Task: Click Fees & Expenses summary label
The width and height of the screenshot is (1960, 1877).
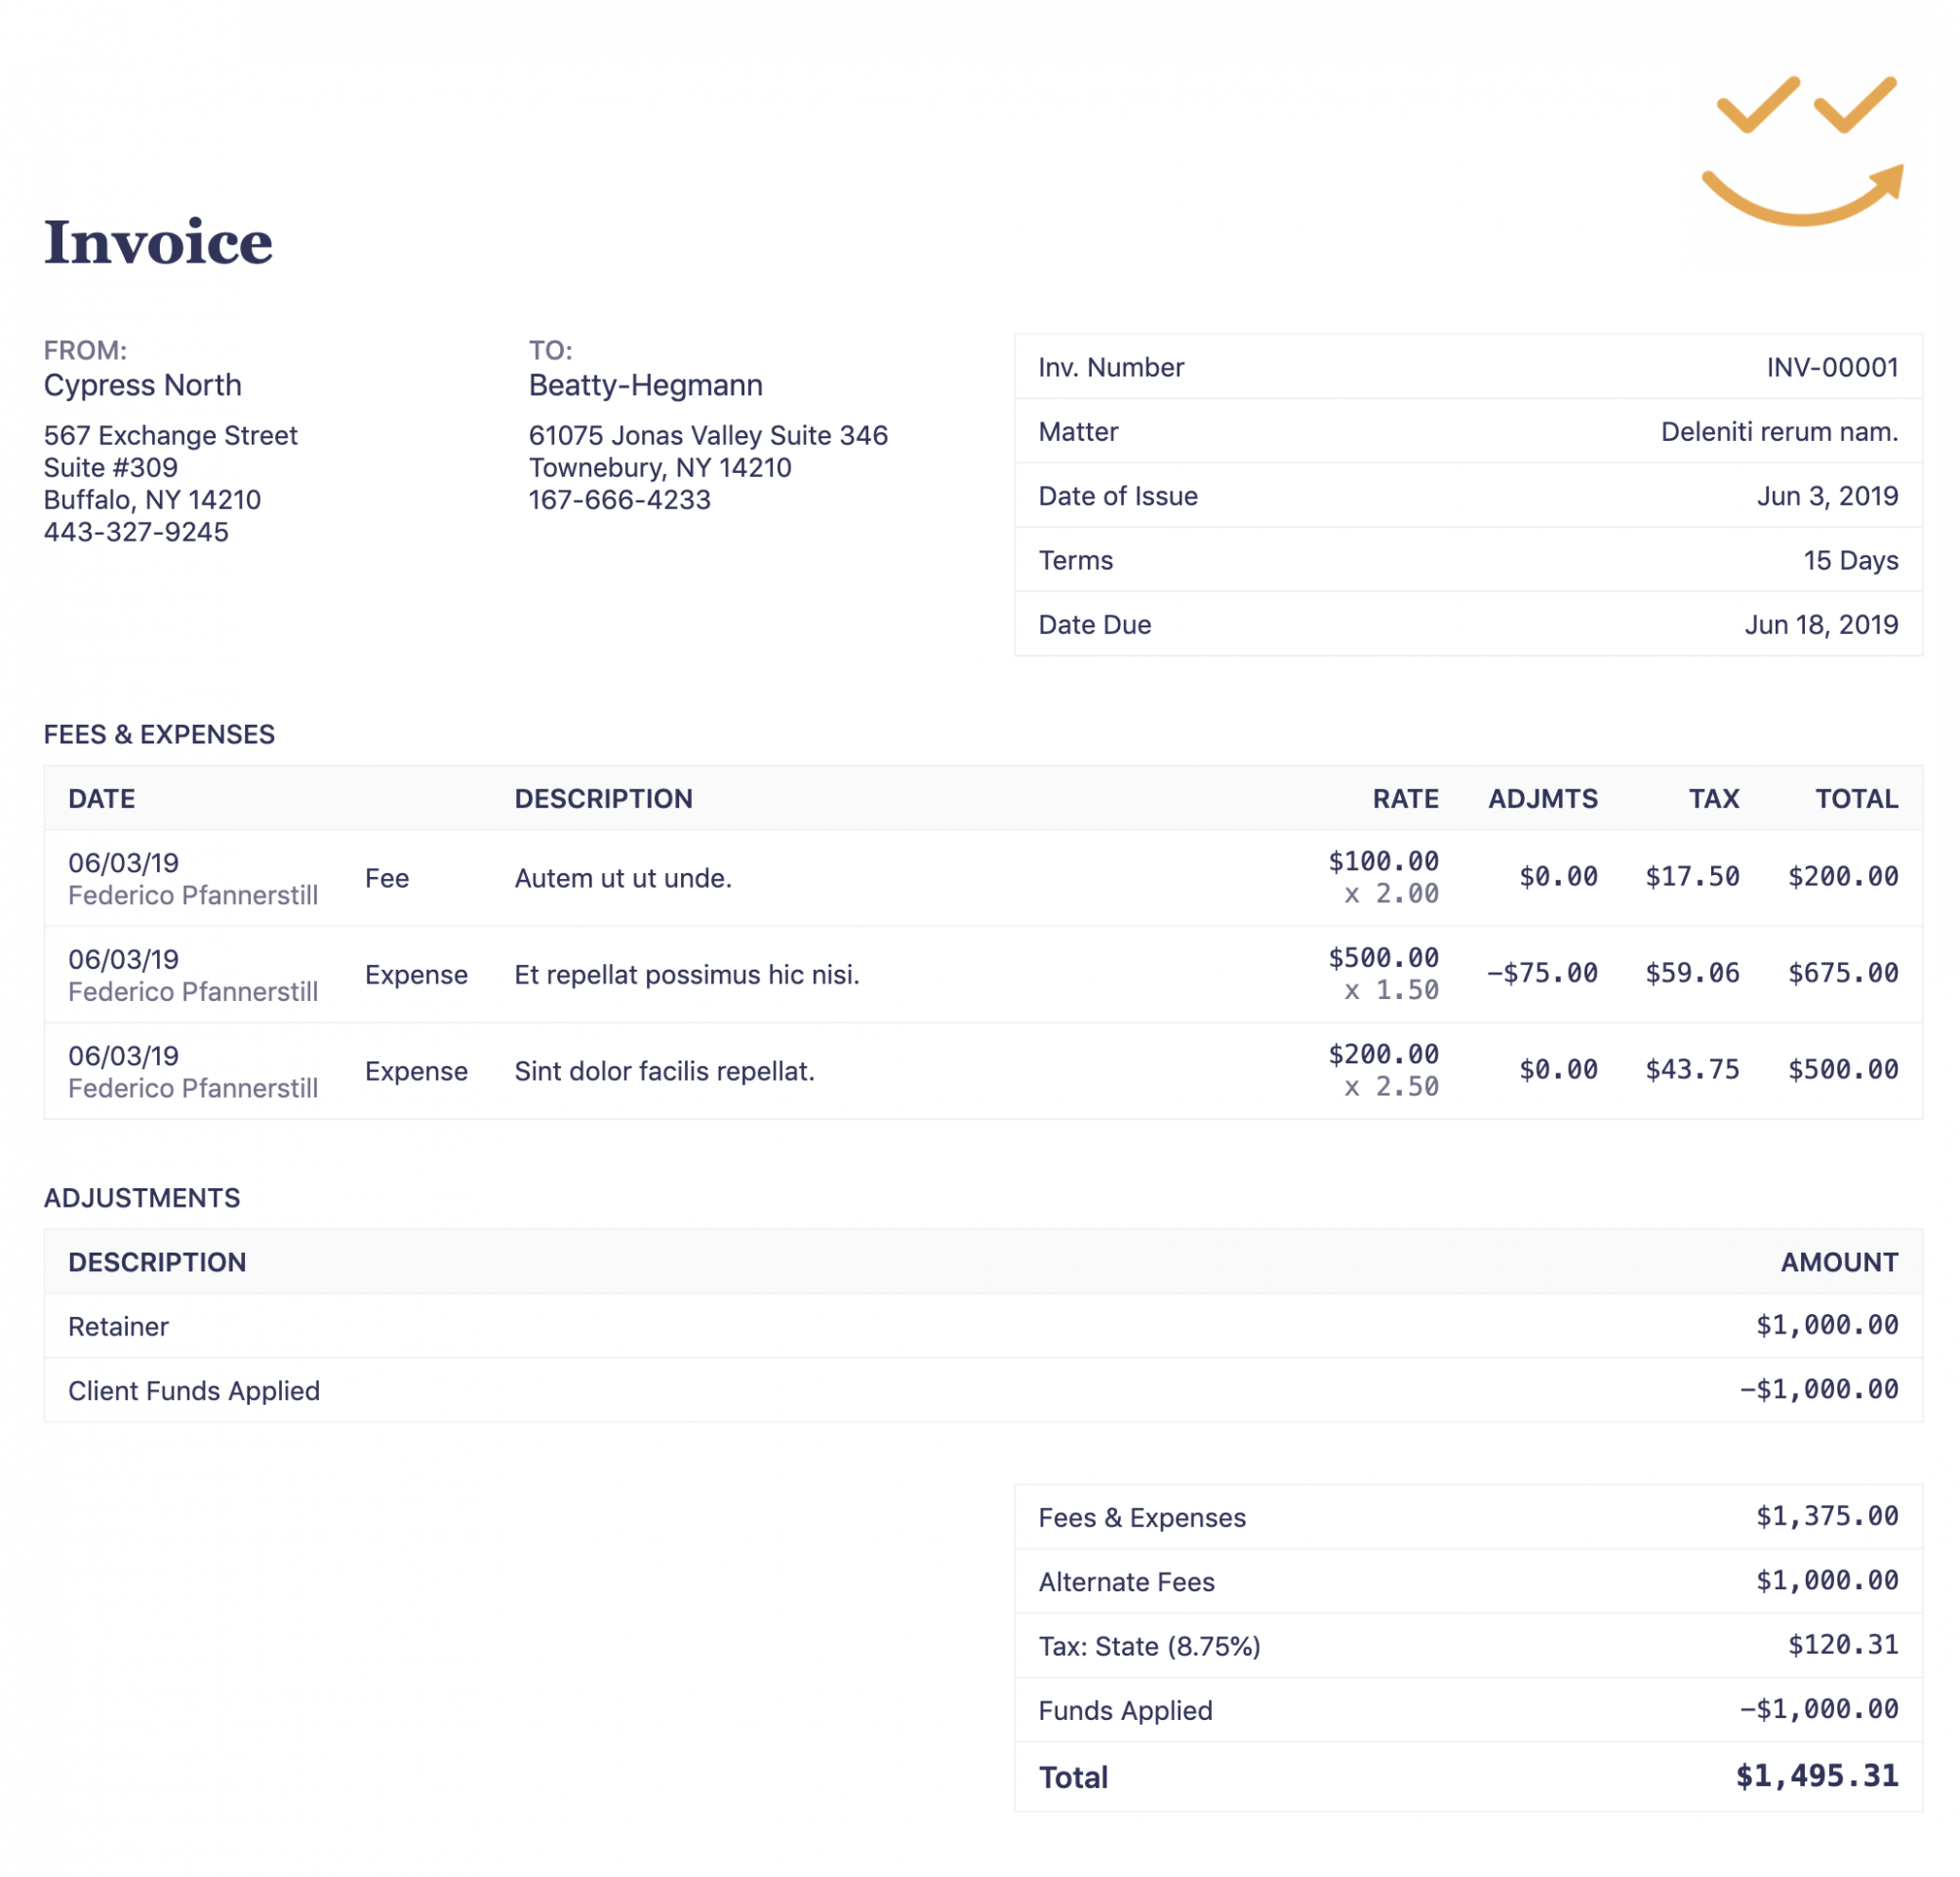Action: coord(1142,1517)
